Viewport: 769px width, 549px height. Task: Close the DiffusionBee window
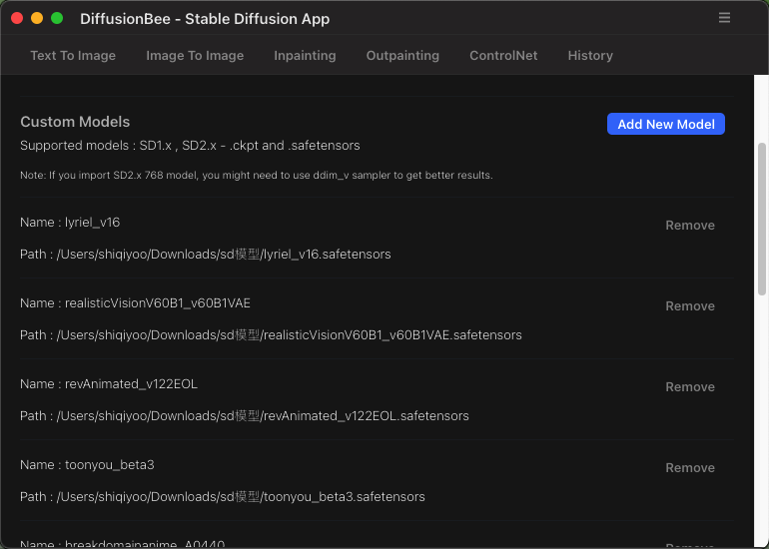point(17,19)
